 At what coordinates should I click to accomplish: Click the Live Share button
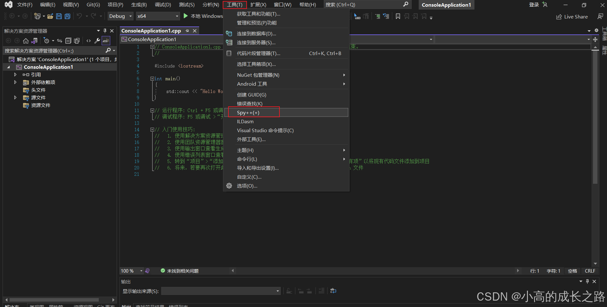tap(572, 17)
